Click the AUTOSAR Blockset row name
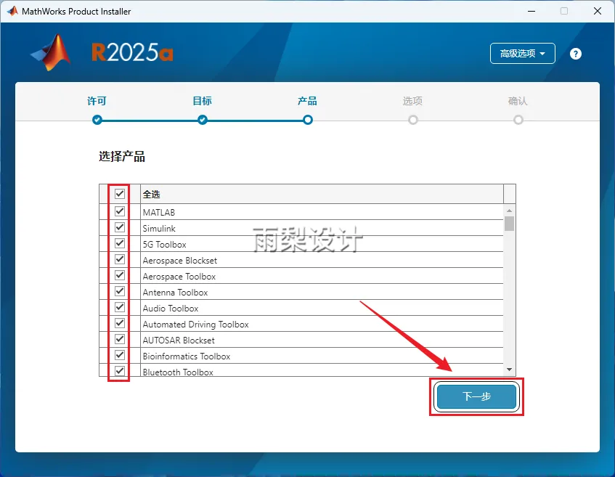 pos(179,340)
